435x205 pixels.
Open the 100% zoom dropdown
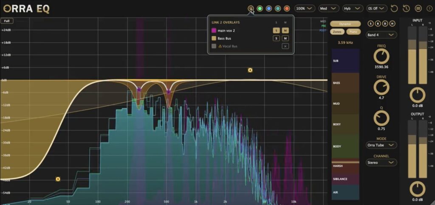click(305, 8)
